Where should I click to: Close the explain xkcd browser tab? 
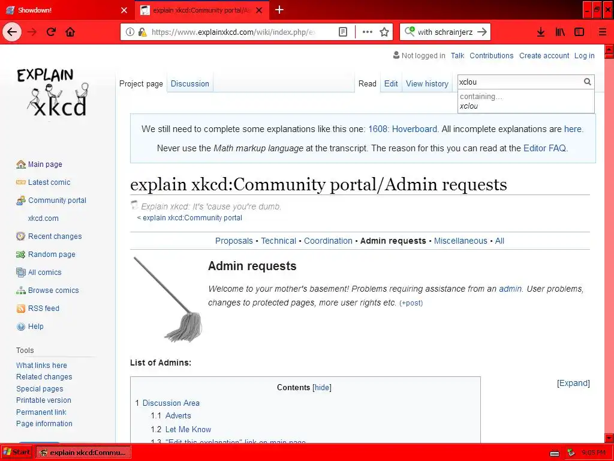tap(259, 10)
